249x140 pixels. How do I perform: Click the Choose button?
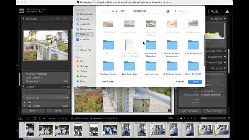tap(195, 82)
